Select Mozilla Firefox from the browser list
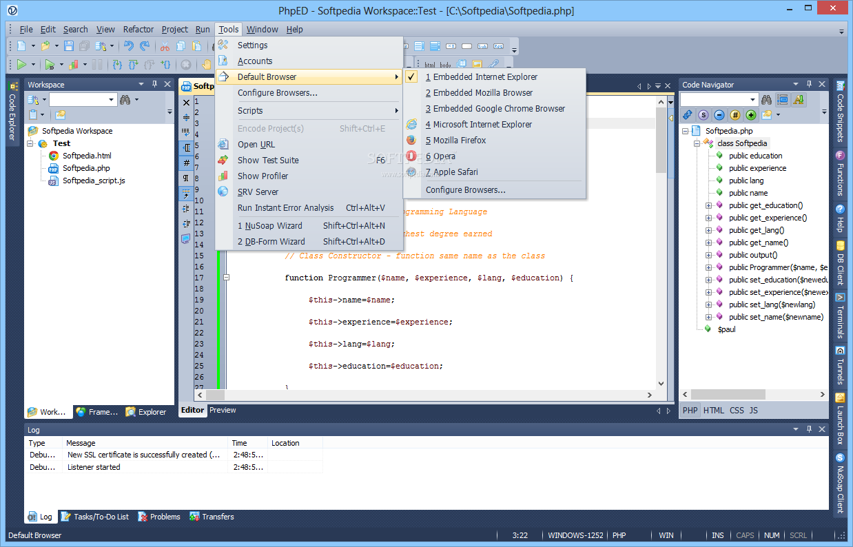Screen dimensions: 853x547 pyautogui.click(x=494, y=141)
